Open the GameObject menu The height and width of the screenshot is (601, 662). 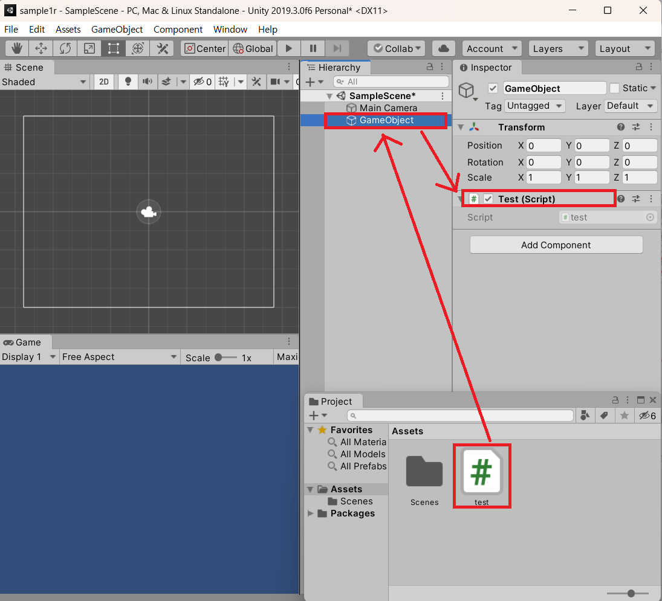pyautogui.click(x=117, y=29)
